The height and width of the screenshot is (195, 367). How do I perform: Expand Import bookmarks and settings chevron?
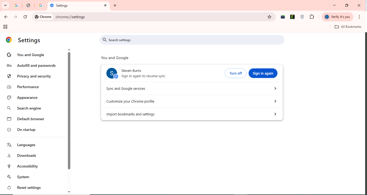coord(275,114)
